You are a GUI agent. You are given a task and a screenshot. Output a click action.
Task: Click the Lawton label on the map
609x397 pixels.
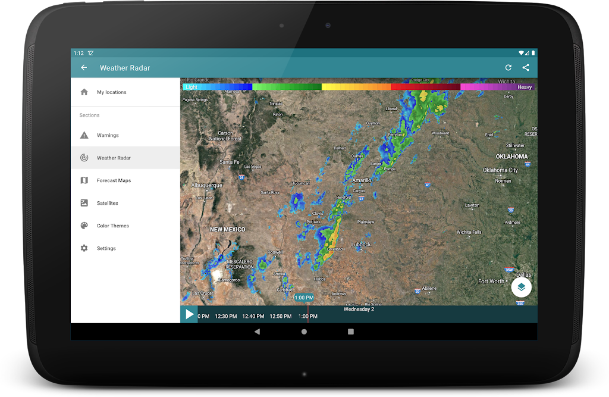tap(472, 205)
